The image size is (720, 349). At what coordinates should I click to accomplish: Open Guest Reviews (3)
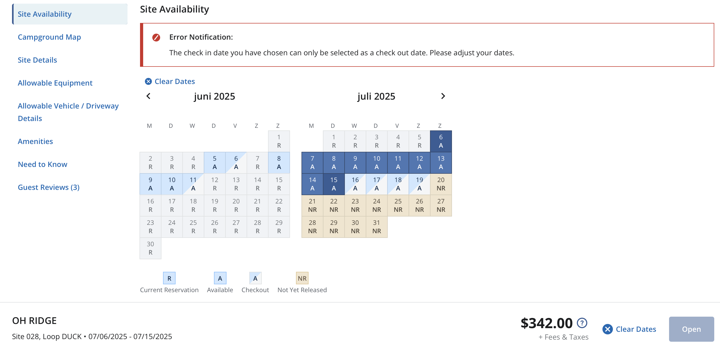click(x=49, y=187)
